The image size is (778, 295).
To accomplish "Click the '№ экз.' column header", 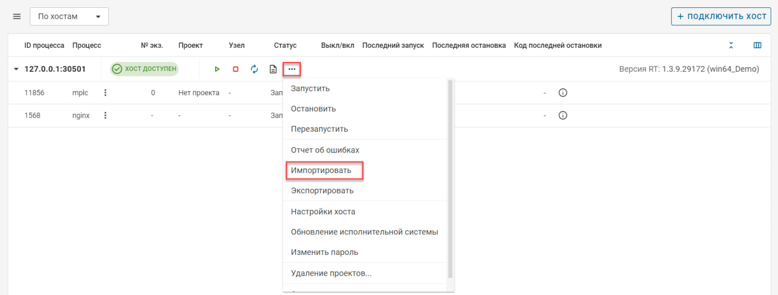I will click(152, 46).
